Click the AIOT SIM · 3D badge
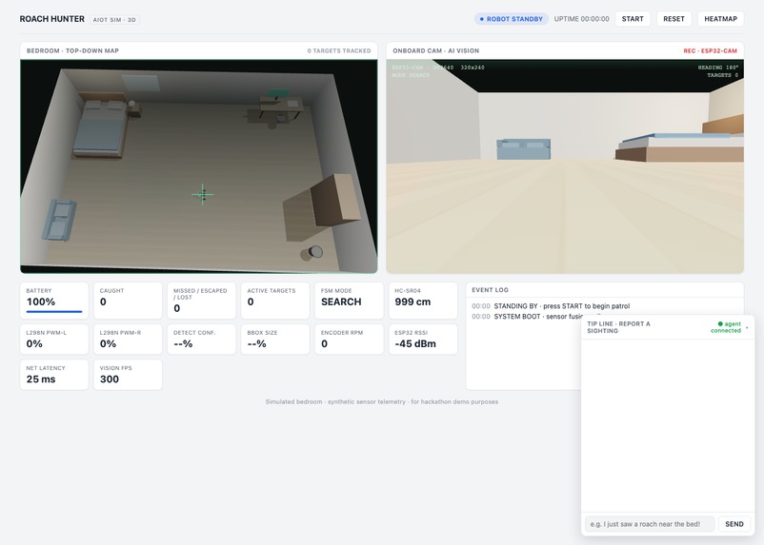764x545 pixels. pos(114,20)
